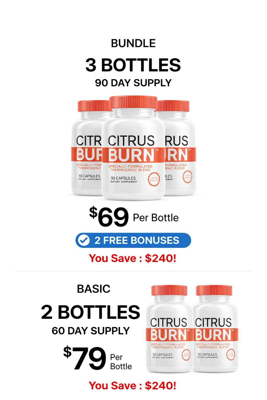The image size is (267, 400).
Task: Click the blue checkmark icon in the bonuses badge
Action: (84, 240)
